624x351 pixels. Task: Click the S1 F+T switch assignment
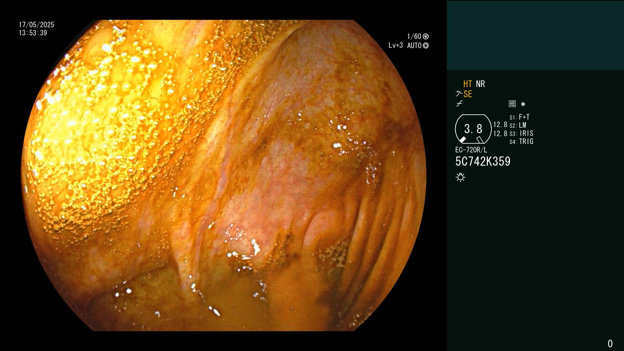519,117
